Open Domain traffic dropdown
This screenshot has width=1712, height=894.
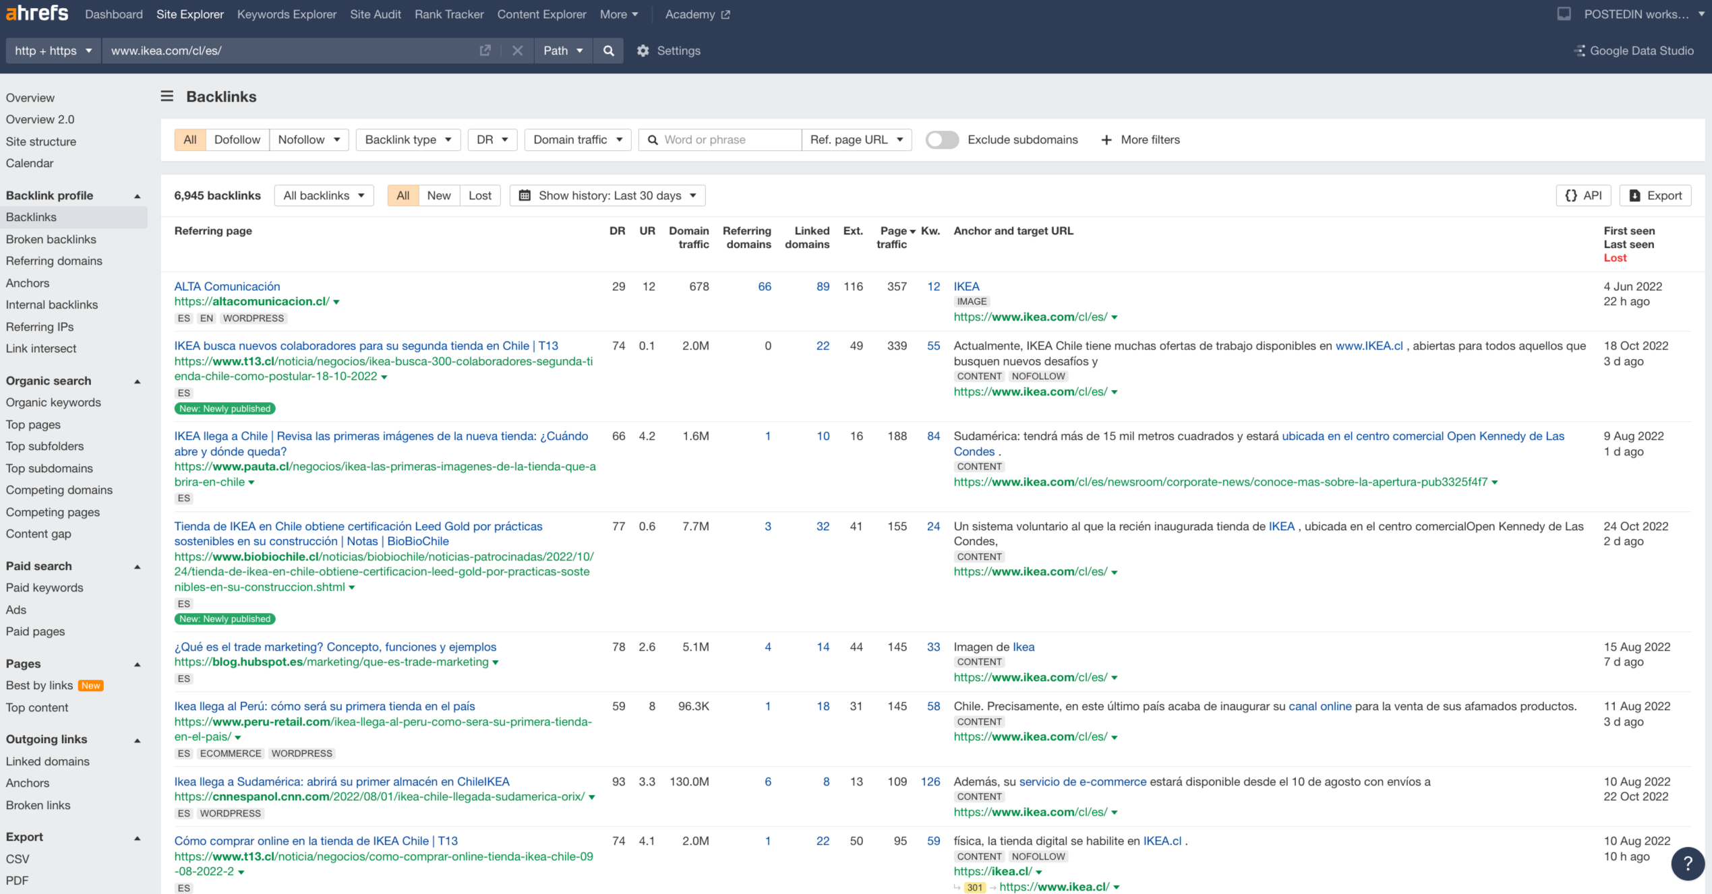pos(578,139)
